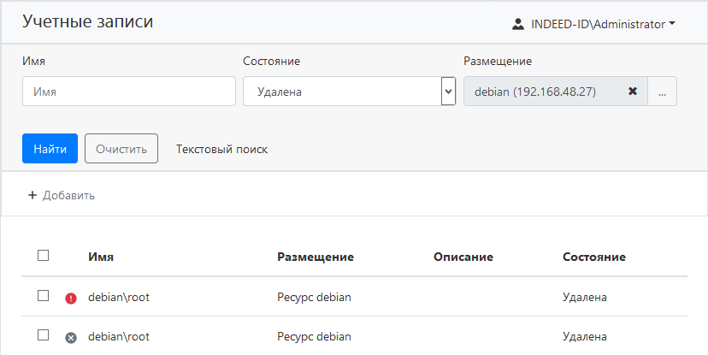Click the Состояние dropdown arrow
708x355 pixels.
(x=448, y=92)
